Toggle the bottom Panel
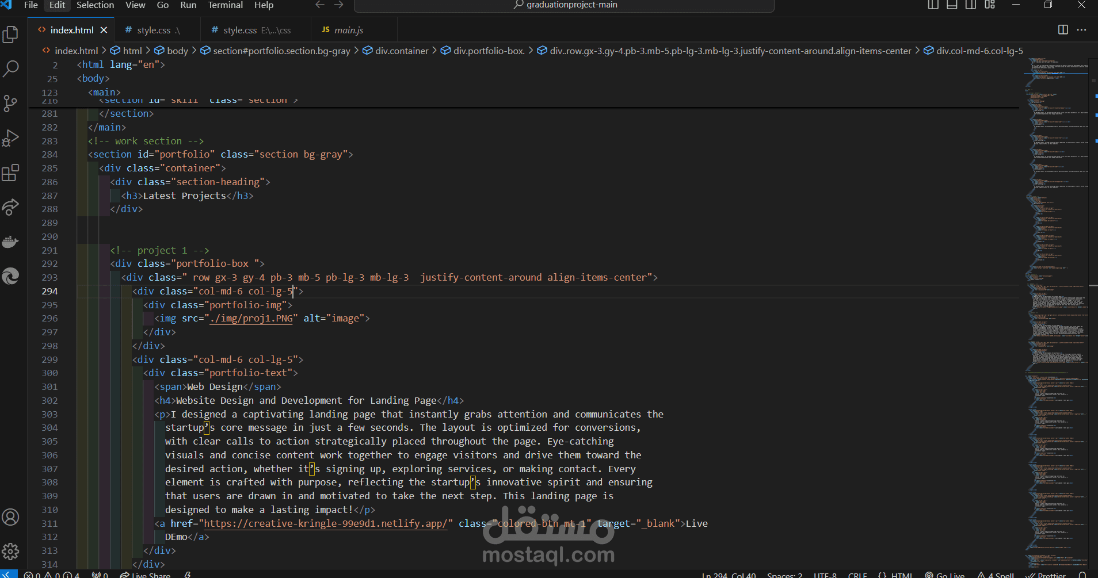Image resolution: width=1098 pixels, height=578 pixels. tap(952, 5)
